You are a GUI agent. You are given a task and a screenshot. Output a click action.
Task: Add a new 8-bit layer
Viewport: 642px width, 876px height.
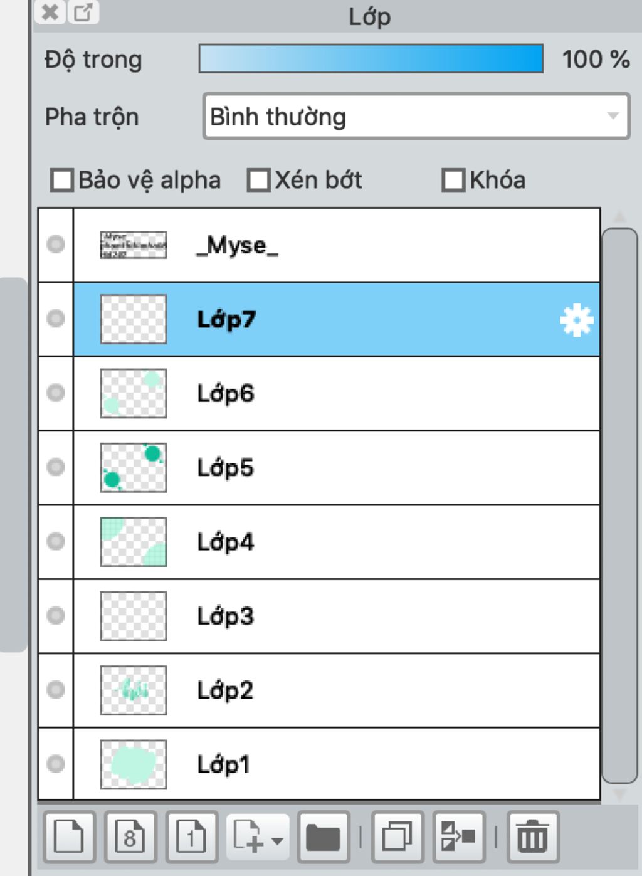(x=130, y=836)
